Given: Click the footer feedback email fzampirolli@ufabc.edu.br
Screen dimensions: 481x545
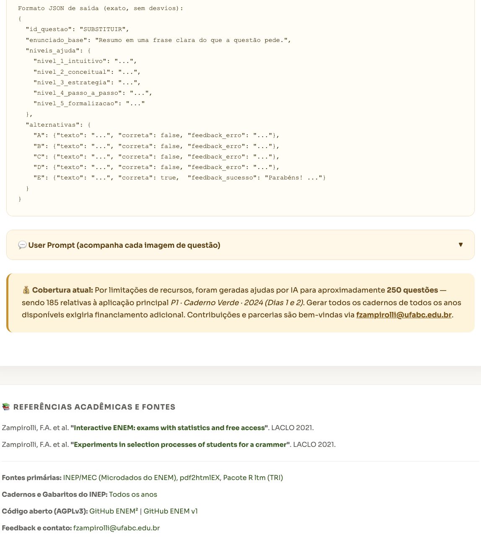Looking at the screenshot, I should 116,528.
